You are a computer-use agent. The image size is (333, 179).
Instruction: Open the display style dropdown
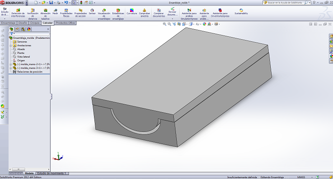pyautogui.click(x=194, y=24)
